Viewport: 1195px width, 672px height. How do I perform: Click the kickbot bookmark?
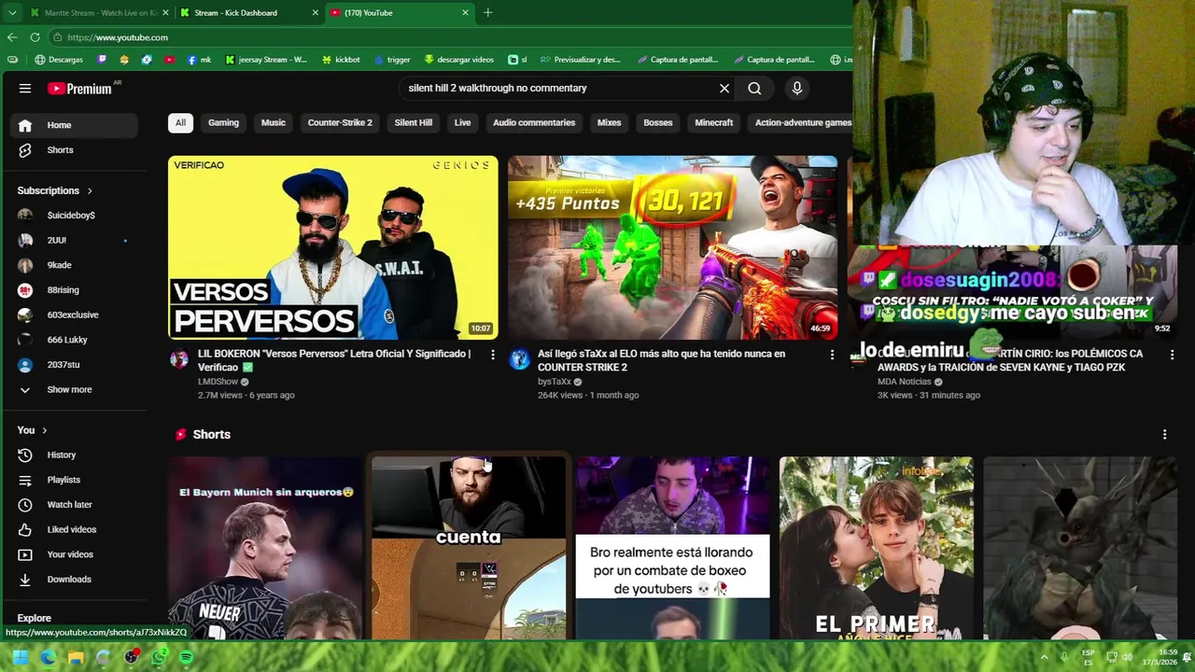point(341,60)
